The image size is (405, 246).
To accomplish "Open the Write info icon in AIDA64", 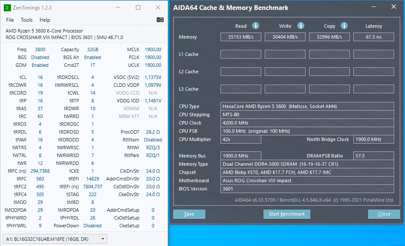I will coord(301,26).
